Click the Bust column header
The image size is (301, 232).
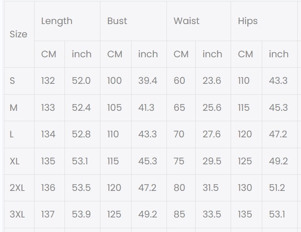point(117,21)
